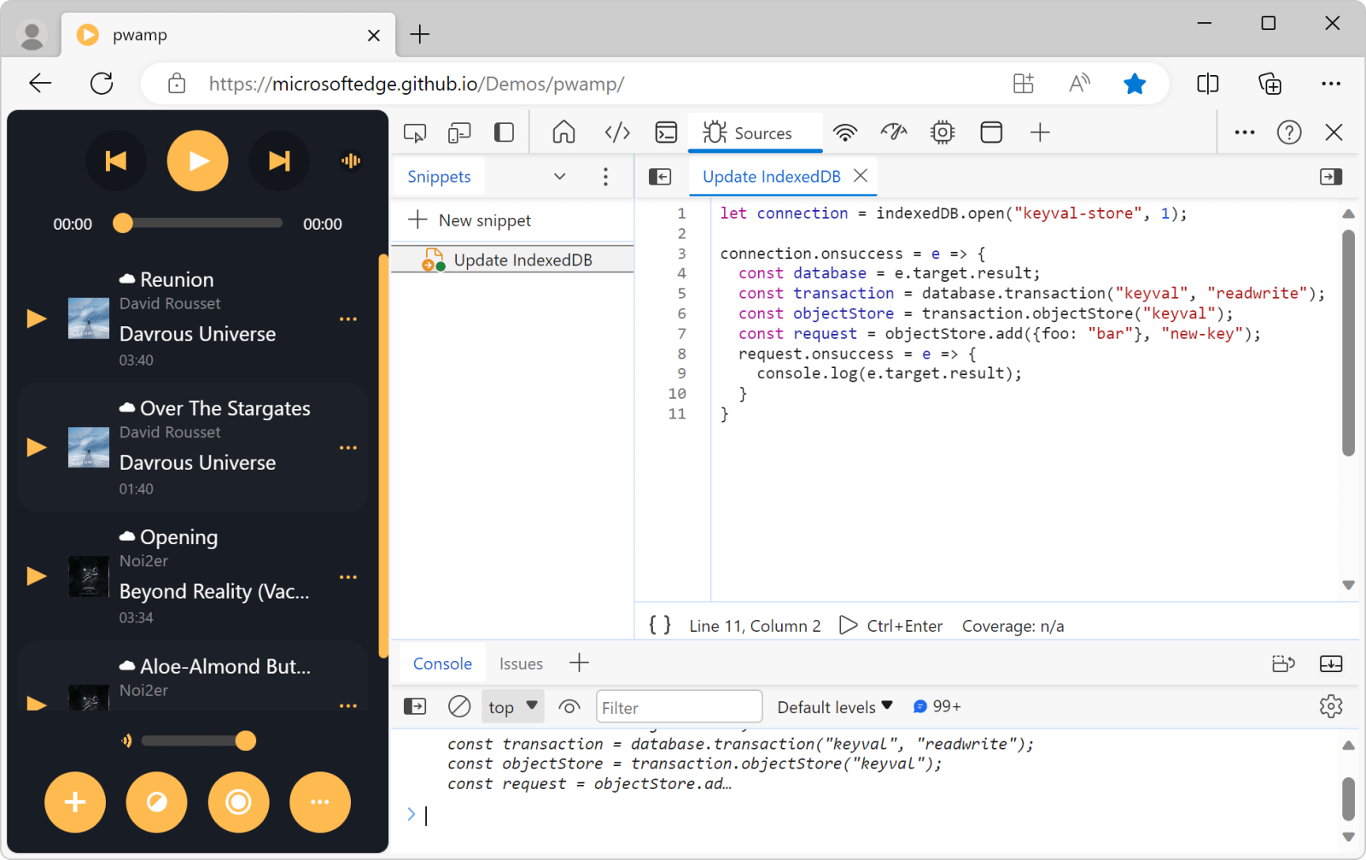Open the Default levels dropdown
The height and width of the screenshot is (860, 1366).
click(x=834, y=706)
